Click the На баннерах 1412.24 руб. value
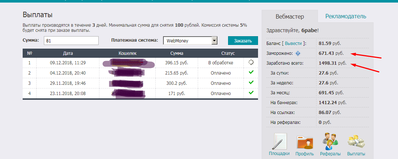The height and width of the screenshot is (159, 398). [333, 103]
